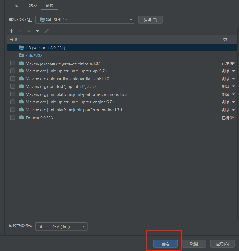Open scope dropdown for opentest4j

click(x=234, y=87)
